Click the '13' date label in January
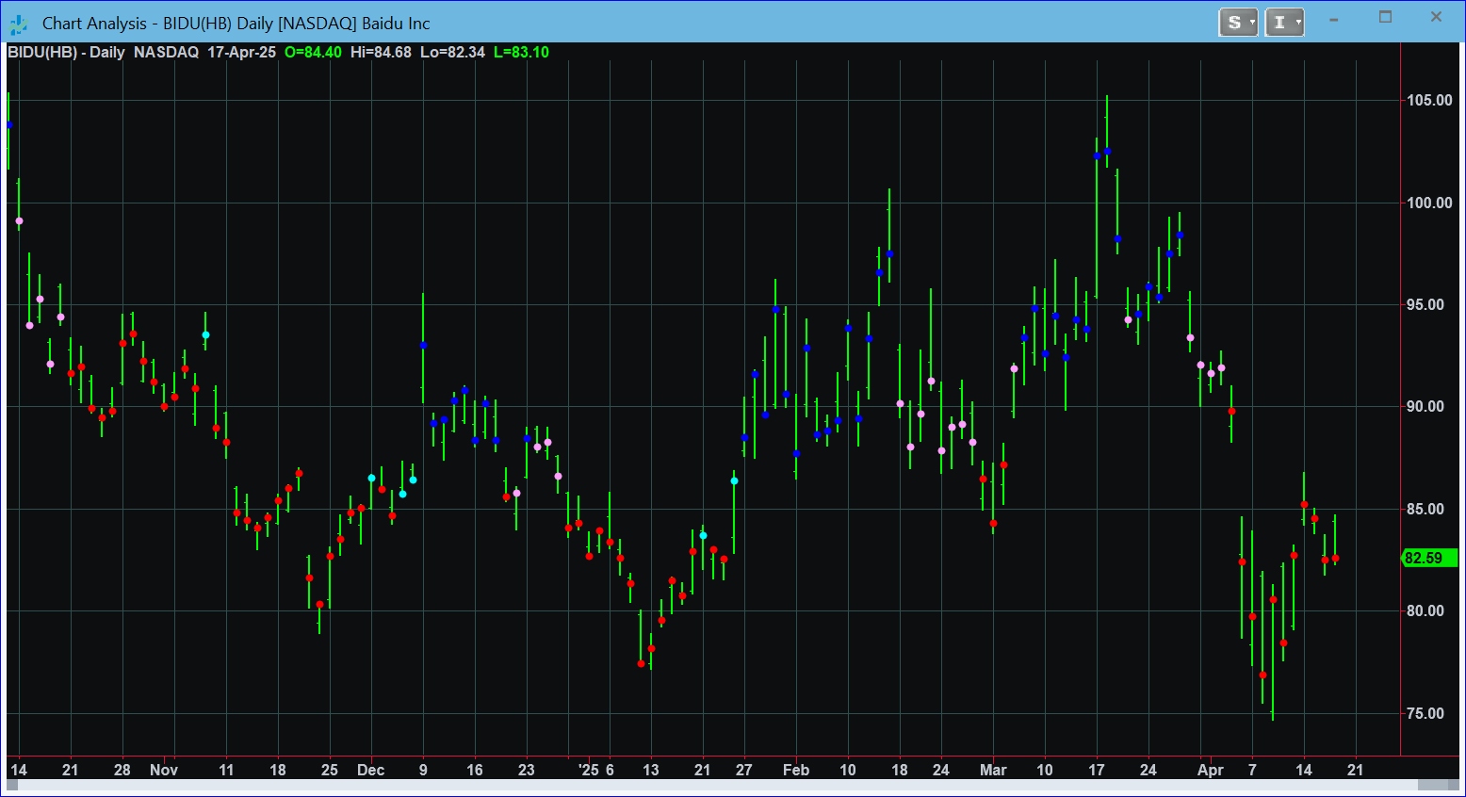This screenshot has width=1466, height=797. (x=651, y=770)
